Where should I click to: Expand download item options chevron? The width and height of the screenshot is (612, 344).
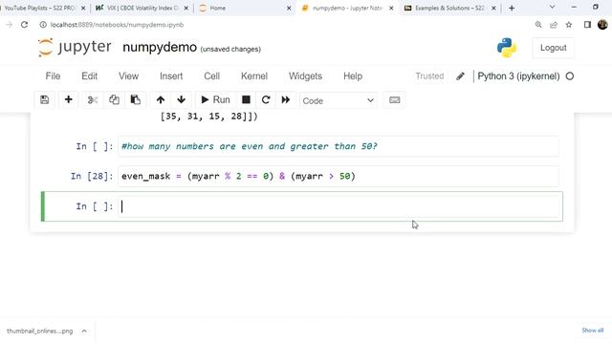84,332
